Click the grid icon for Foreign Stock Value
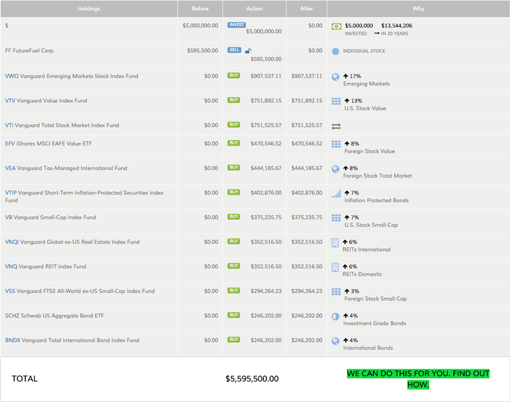This screenshot has width=510, height=402. pyautogui.click(x=336, y=144)
